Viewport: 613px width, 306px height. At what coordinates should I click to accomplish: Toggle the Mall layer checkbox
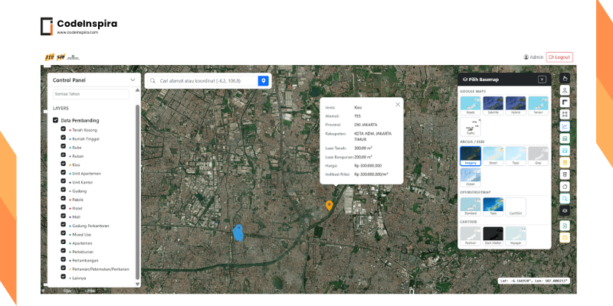pos(64,216)
